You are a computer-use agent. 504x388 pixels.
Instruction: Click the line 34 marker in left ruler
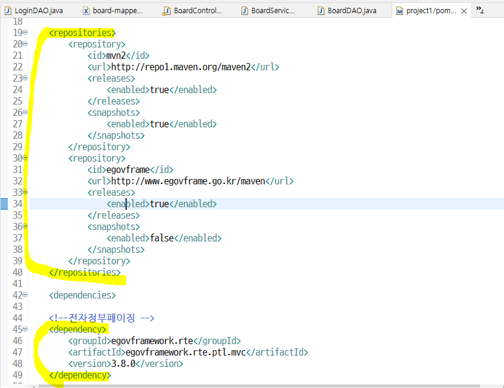4,204
